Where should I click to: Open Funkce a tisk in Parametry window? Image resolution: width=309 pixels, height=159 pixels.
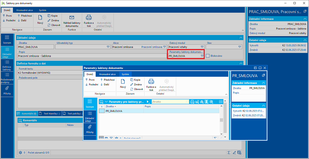(x=151, y=85)
